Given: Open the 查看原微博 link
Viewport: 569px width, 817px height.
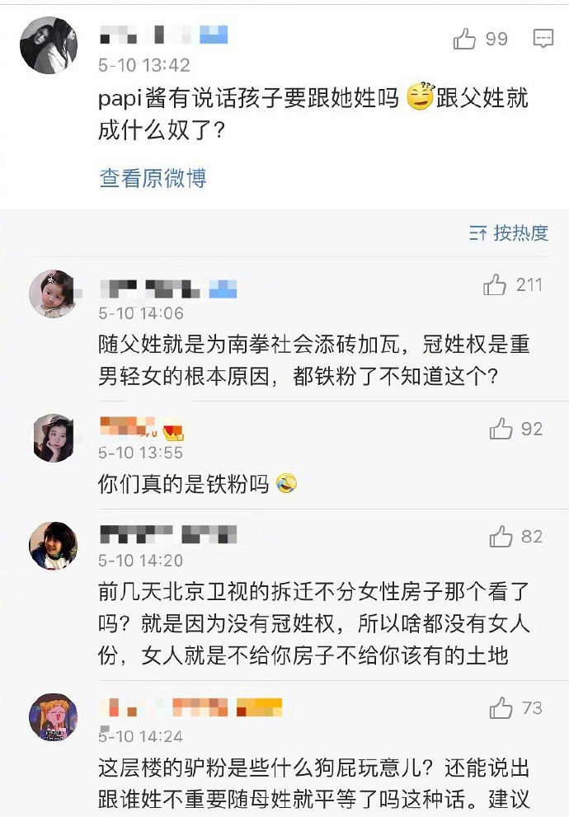Looking at the screenshot, I should 153,178.
